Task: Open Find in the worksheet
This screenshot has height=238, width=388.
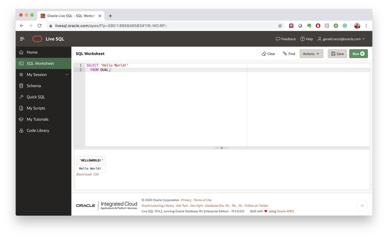Action: (289, 54)
